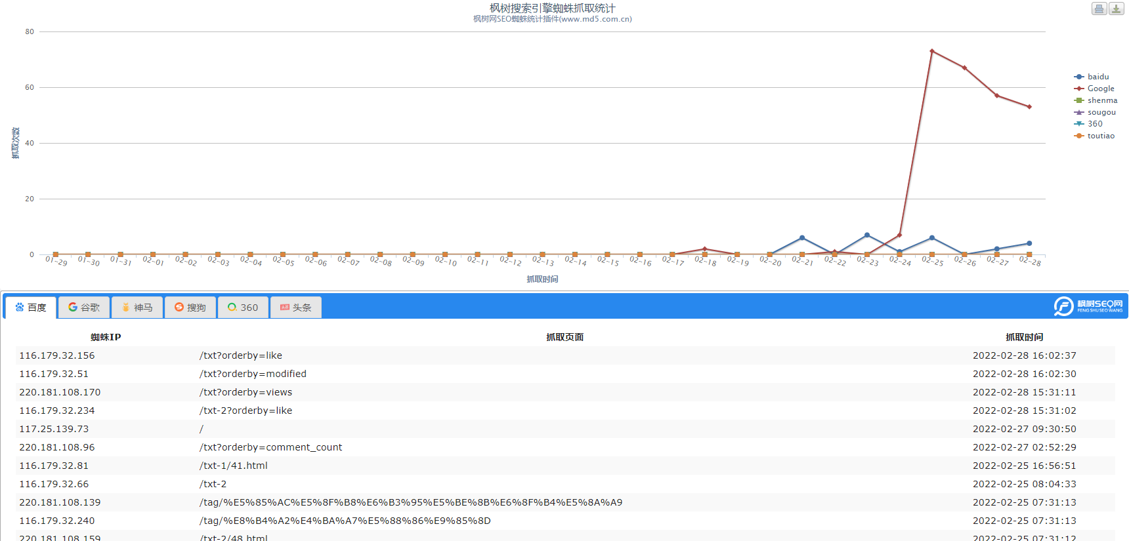
Task: Click the Google data point on 02-27
Action: point(997,96)
